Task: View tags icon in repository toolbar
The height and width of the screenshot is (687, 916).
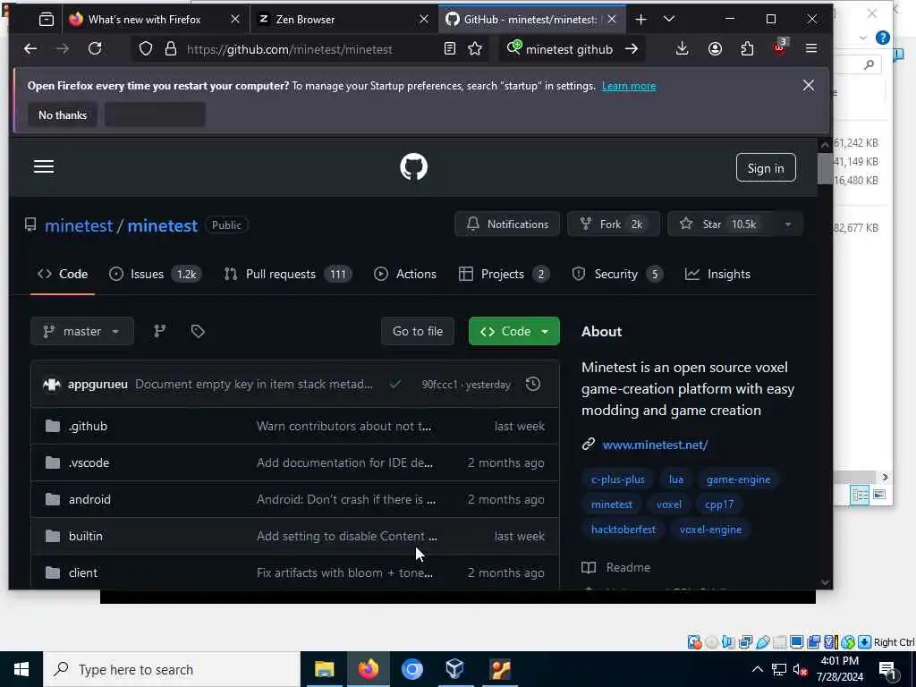Action: click(x=198, y=331)
